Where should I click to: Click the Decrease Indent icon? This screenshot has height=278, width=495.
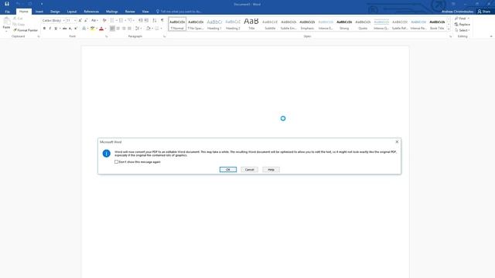pyautogui.click(x=141, y=21)
